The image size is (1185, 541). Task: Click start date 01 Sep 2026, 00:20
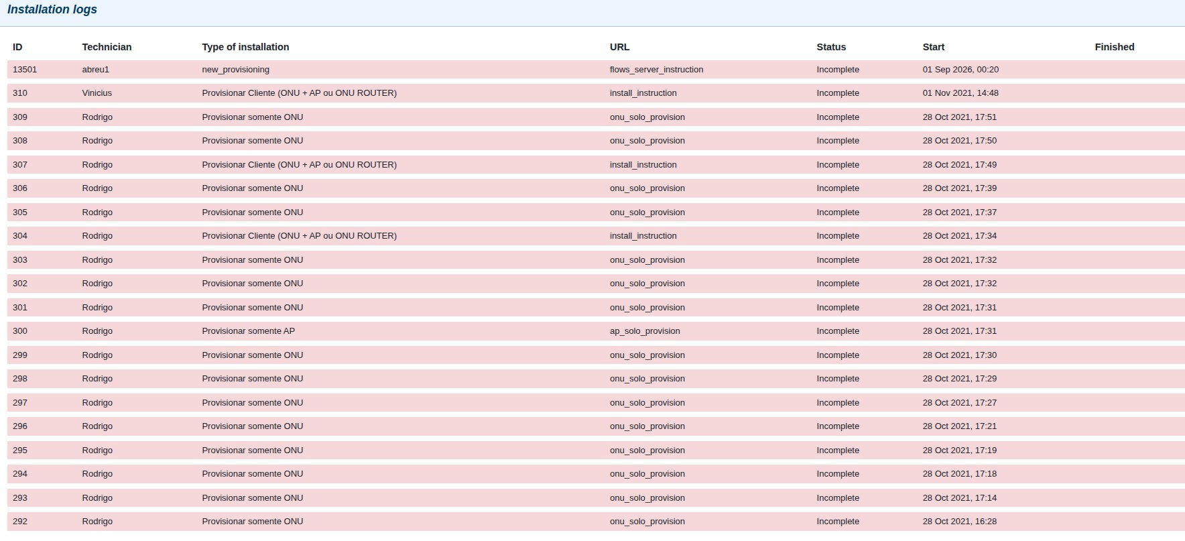pyautogui.click(x=960, y=70)
